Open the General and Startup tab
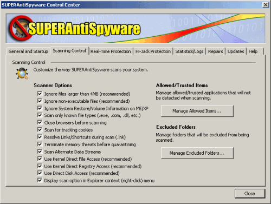The height and width of the screenshot is (204, 271). [28, 51]
